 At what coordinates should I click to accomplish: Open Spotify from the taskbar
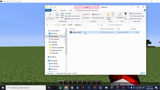point(60,88)
